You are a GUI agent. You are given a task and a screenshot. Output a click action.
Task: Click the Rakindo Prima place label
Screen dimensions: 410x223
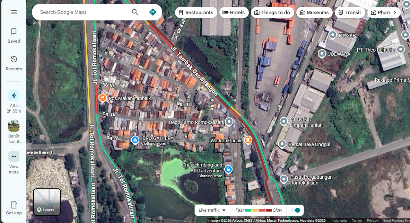tap(392, 80)
